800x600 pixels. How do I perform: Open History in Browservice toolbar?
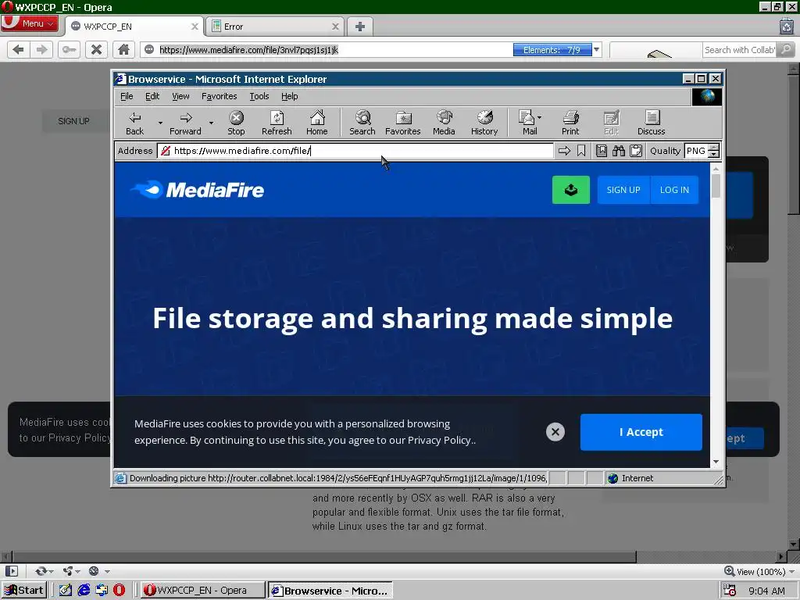[x=484, y=123]
